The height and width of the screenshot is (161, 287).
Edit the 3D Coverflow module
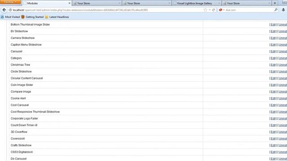point(273,132)
